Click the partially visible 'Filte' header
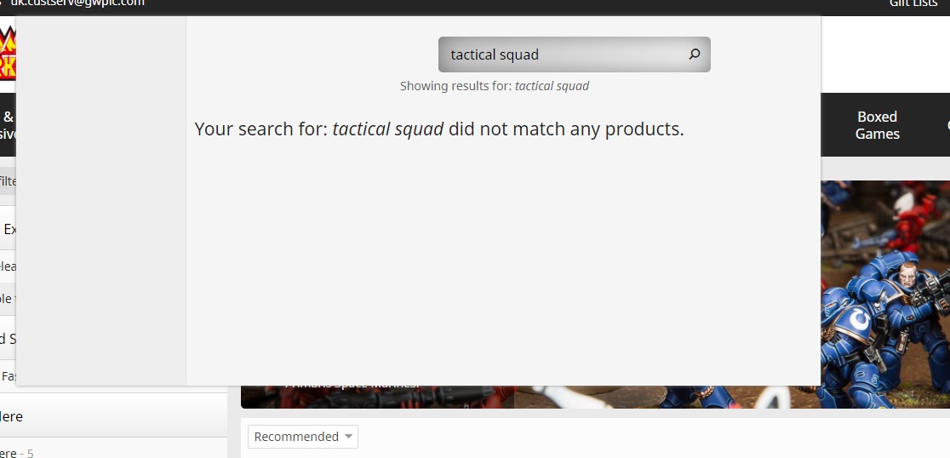 click(8, 181)
